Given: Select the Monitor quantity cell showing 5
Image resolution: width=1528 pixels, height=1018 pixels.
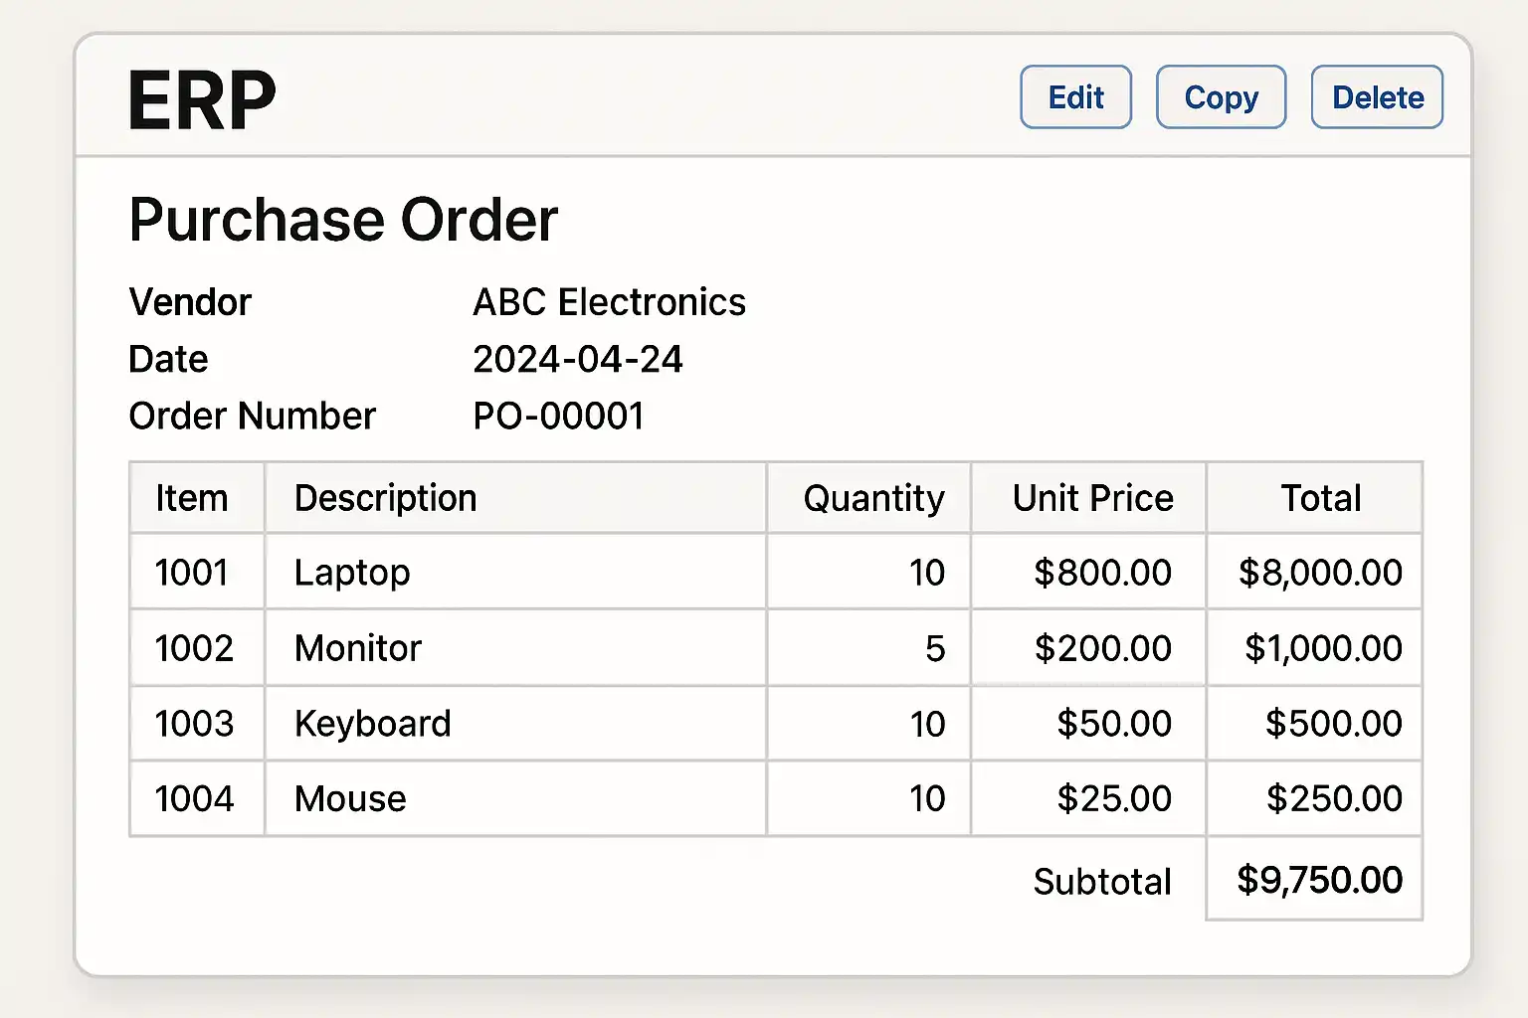Looking at the screenshot, I should pyautogui.click(x=934, y=648).
